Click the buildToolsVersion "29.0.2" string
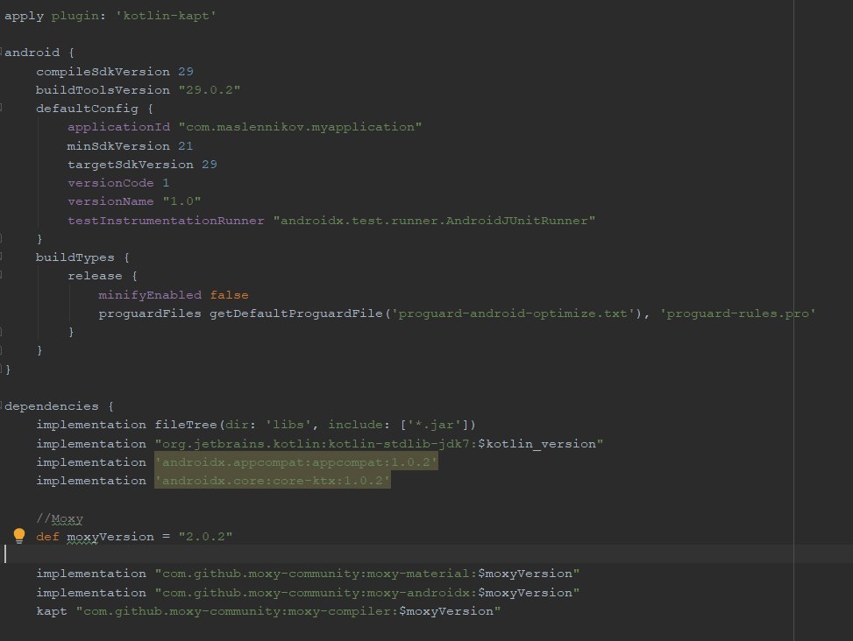The height and width of the screenshot is (641, 853). (x=209, y=90)
